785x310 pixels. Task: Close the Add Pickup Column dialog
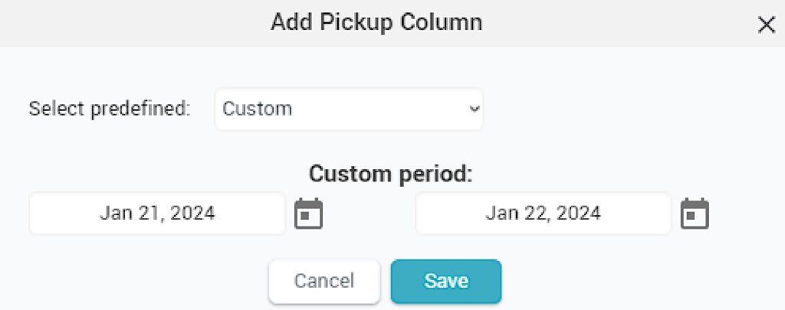[767, 24]
